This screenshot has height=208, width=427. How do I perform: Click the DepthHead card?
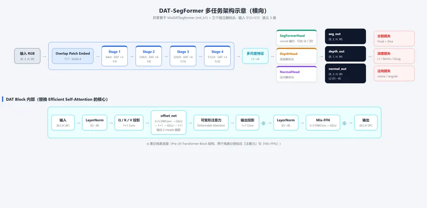point(297,56)
